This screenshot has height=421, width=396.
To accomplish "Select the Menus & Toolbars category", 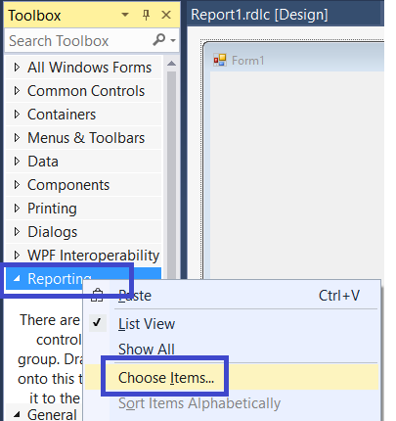I will (83, 138).
